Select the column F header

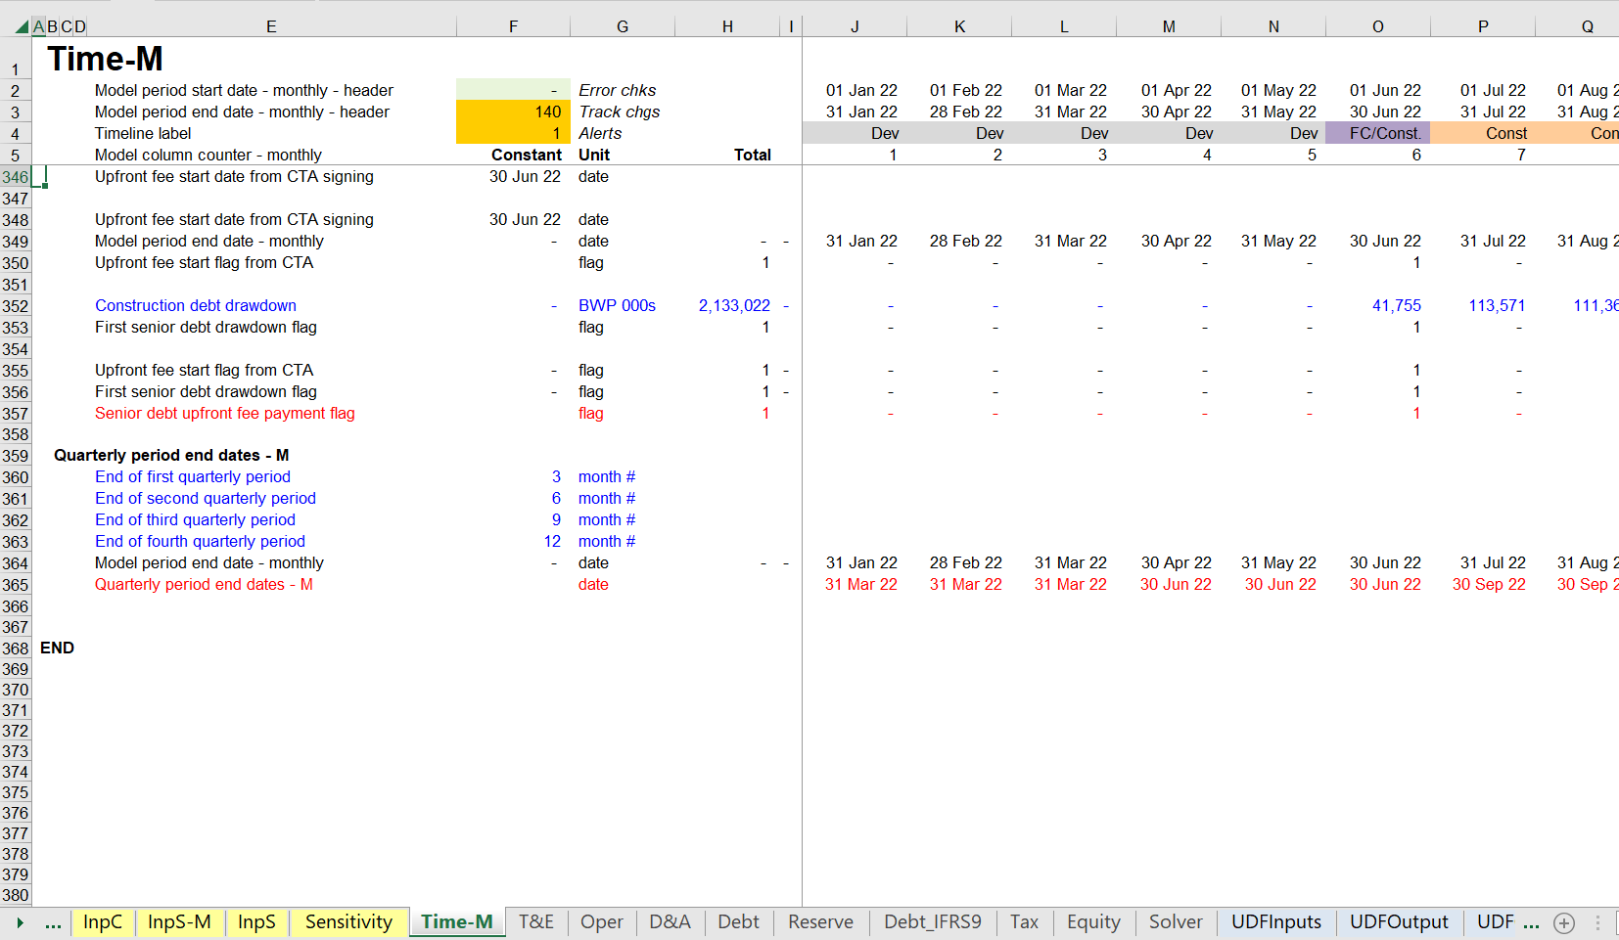513,26
